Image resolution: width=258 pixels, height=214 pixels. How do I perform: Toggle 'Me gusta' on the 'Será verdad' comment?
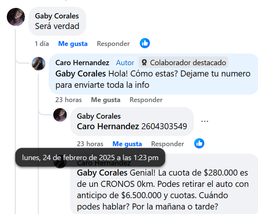click(73, 44)
